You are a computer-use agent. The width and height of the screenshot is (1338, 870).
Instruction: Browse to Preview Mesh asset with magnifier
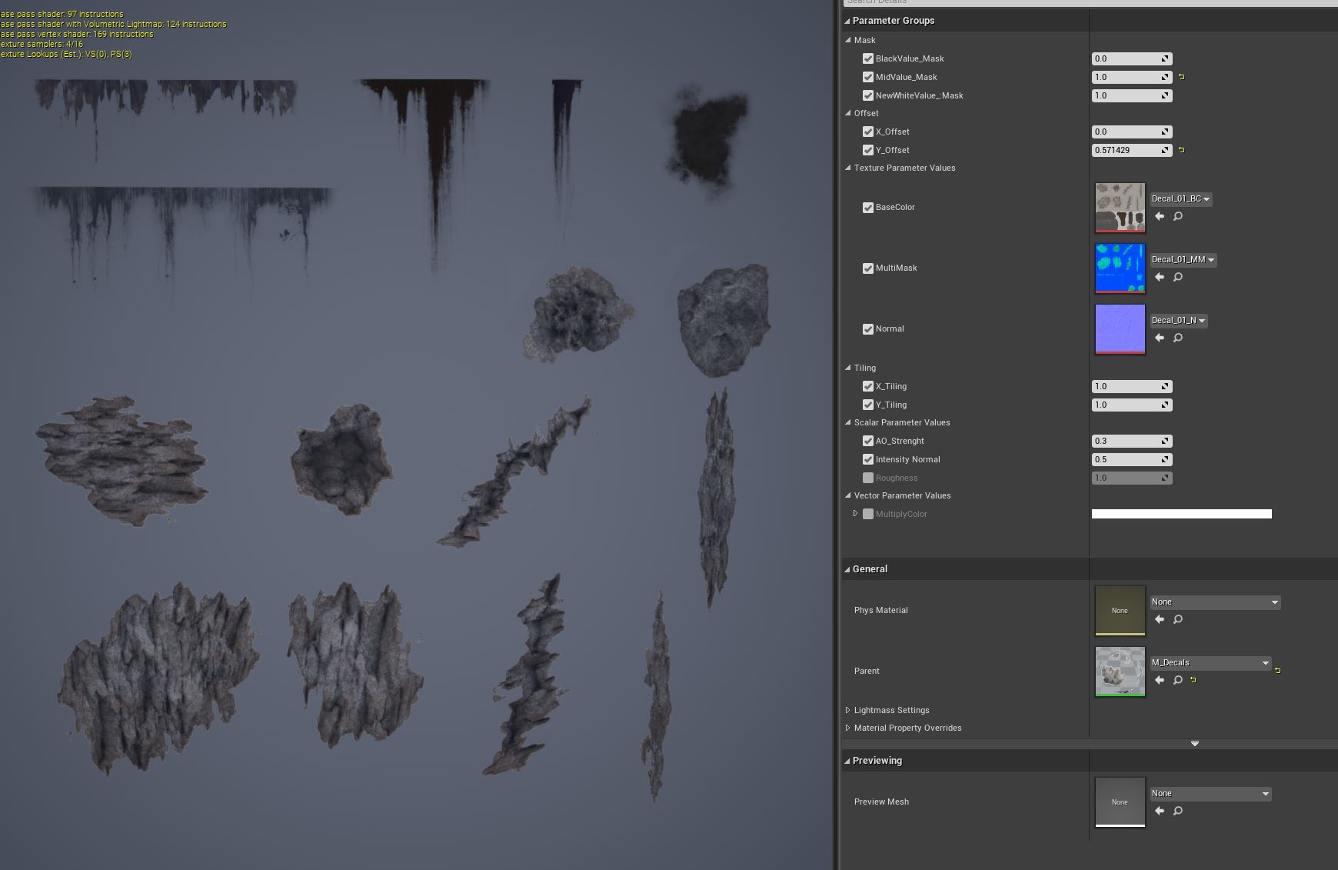1178,811
